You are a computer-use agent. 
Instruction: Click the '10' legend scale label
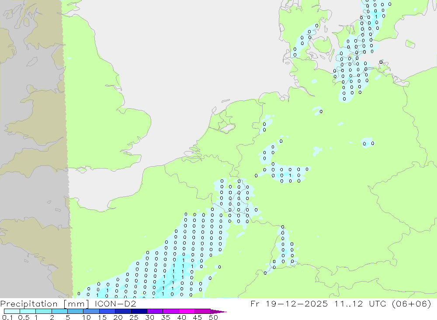tap(87, 317)
